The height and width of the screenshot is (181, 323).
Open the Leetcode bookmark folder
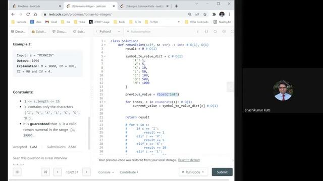point(19,22)
